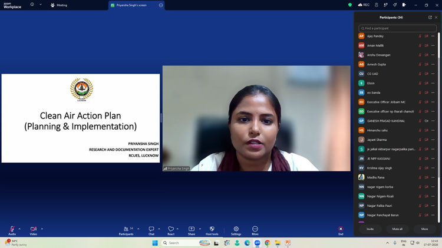Toggle video for GANESH PRASAD KANSWAL
The width and height of the screenshot is (442, 248).
tap(427, 121)
